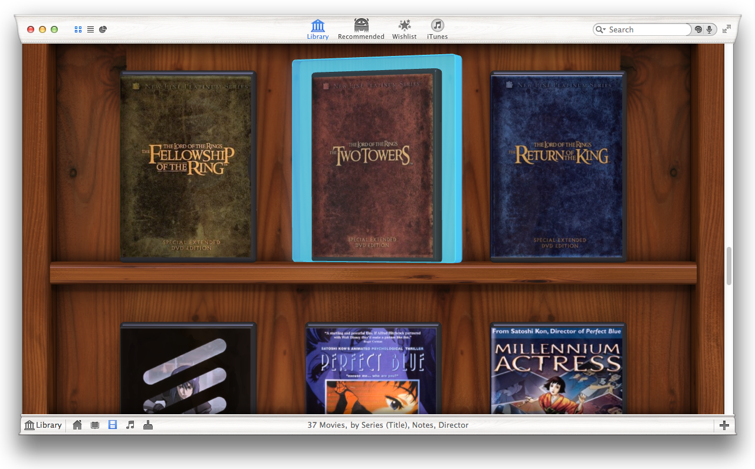Open the Wishlist tab
The width and height of the screenshot is (755, 469).
pyautogui.click(x=405, y=29)
